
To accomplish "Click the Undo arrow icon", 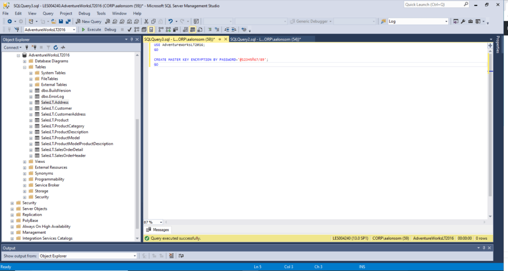I will point(170,21).
